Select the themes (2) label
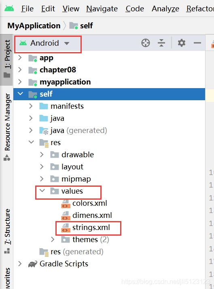This screenshot has width=214, height=289. [91, 240]
